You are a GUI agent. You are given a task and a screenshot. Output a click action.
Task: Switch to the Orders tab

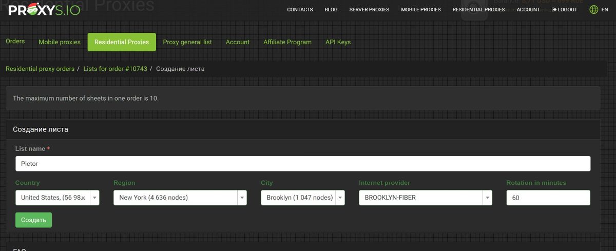[15, 41]
